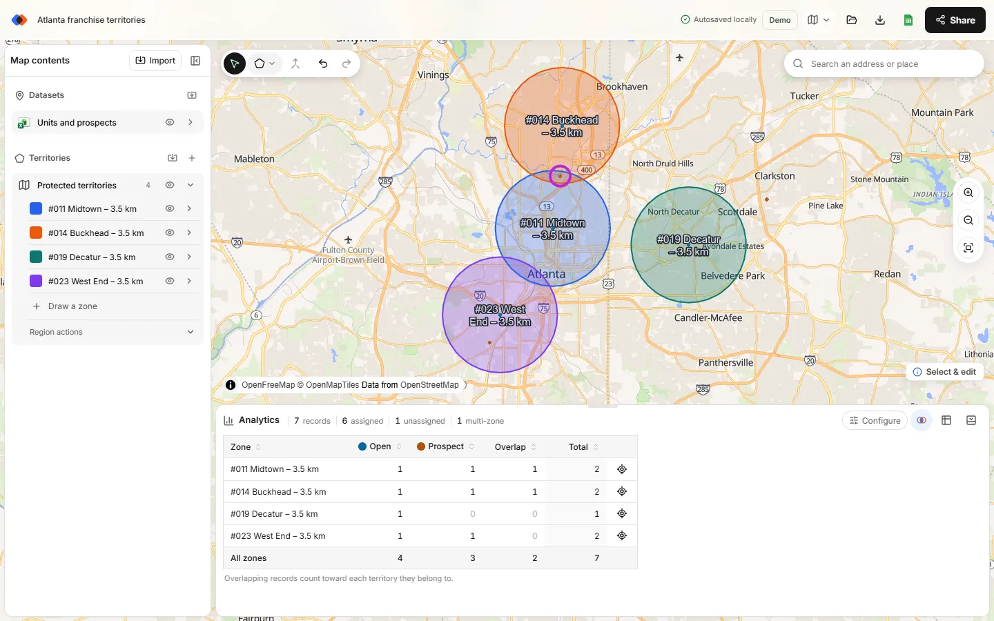The image size is (994, 621).
Task: Hide the #014 Buckhead territory
Action: point(169,233)
